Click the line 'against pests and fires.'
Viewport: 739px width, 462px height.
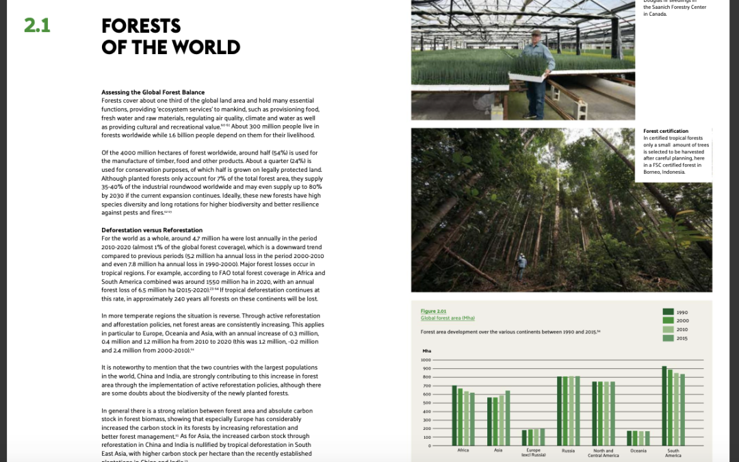(137, 213)
